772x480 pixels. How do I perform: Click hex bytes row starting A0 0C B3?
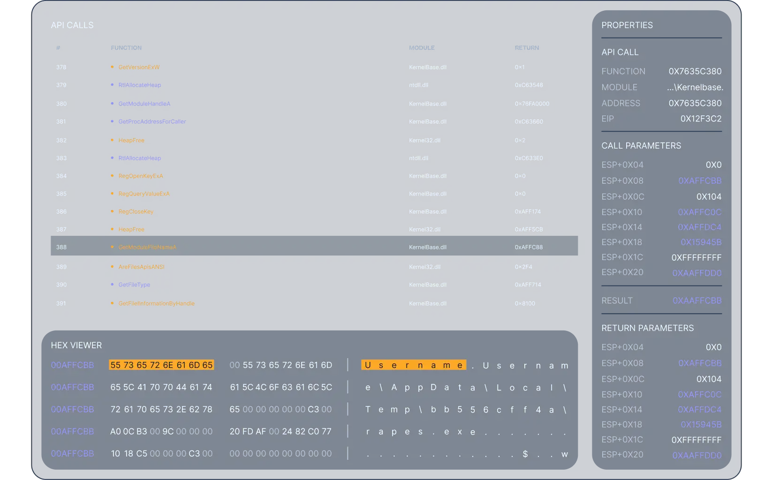(161, 431)
